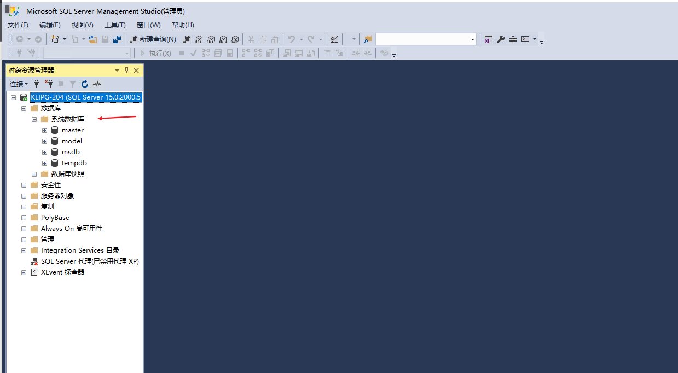The width and height of the screenshot is (678, 373).
Task: Click the Open File folder icon
Action: (93, 39)
